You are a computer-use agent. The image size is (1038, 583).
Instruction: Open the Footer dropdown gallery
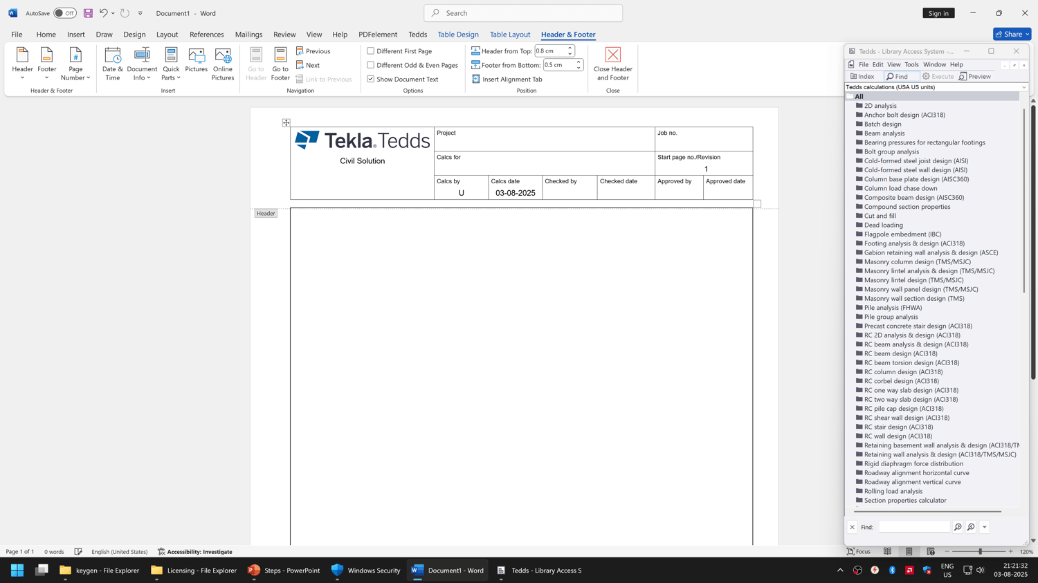pos(47,64)
